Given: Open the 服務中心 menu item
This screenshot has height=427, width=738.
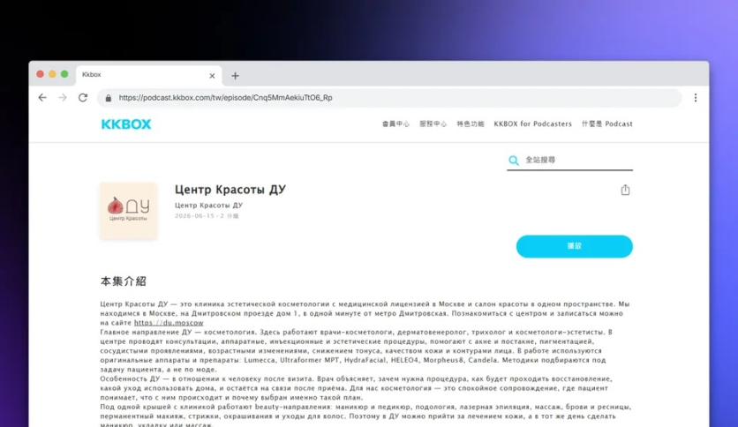Looking at the screenshot, I should tap(433, 124).
